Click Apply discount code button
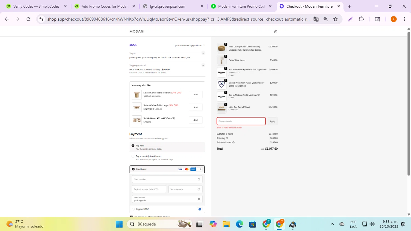The height and width of the screenshot is (231, 411). (x=272, y=121)
